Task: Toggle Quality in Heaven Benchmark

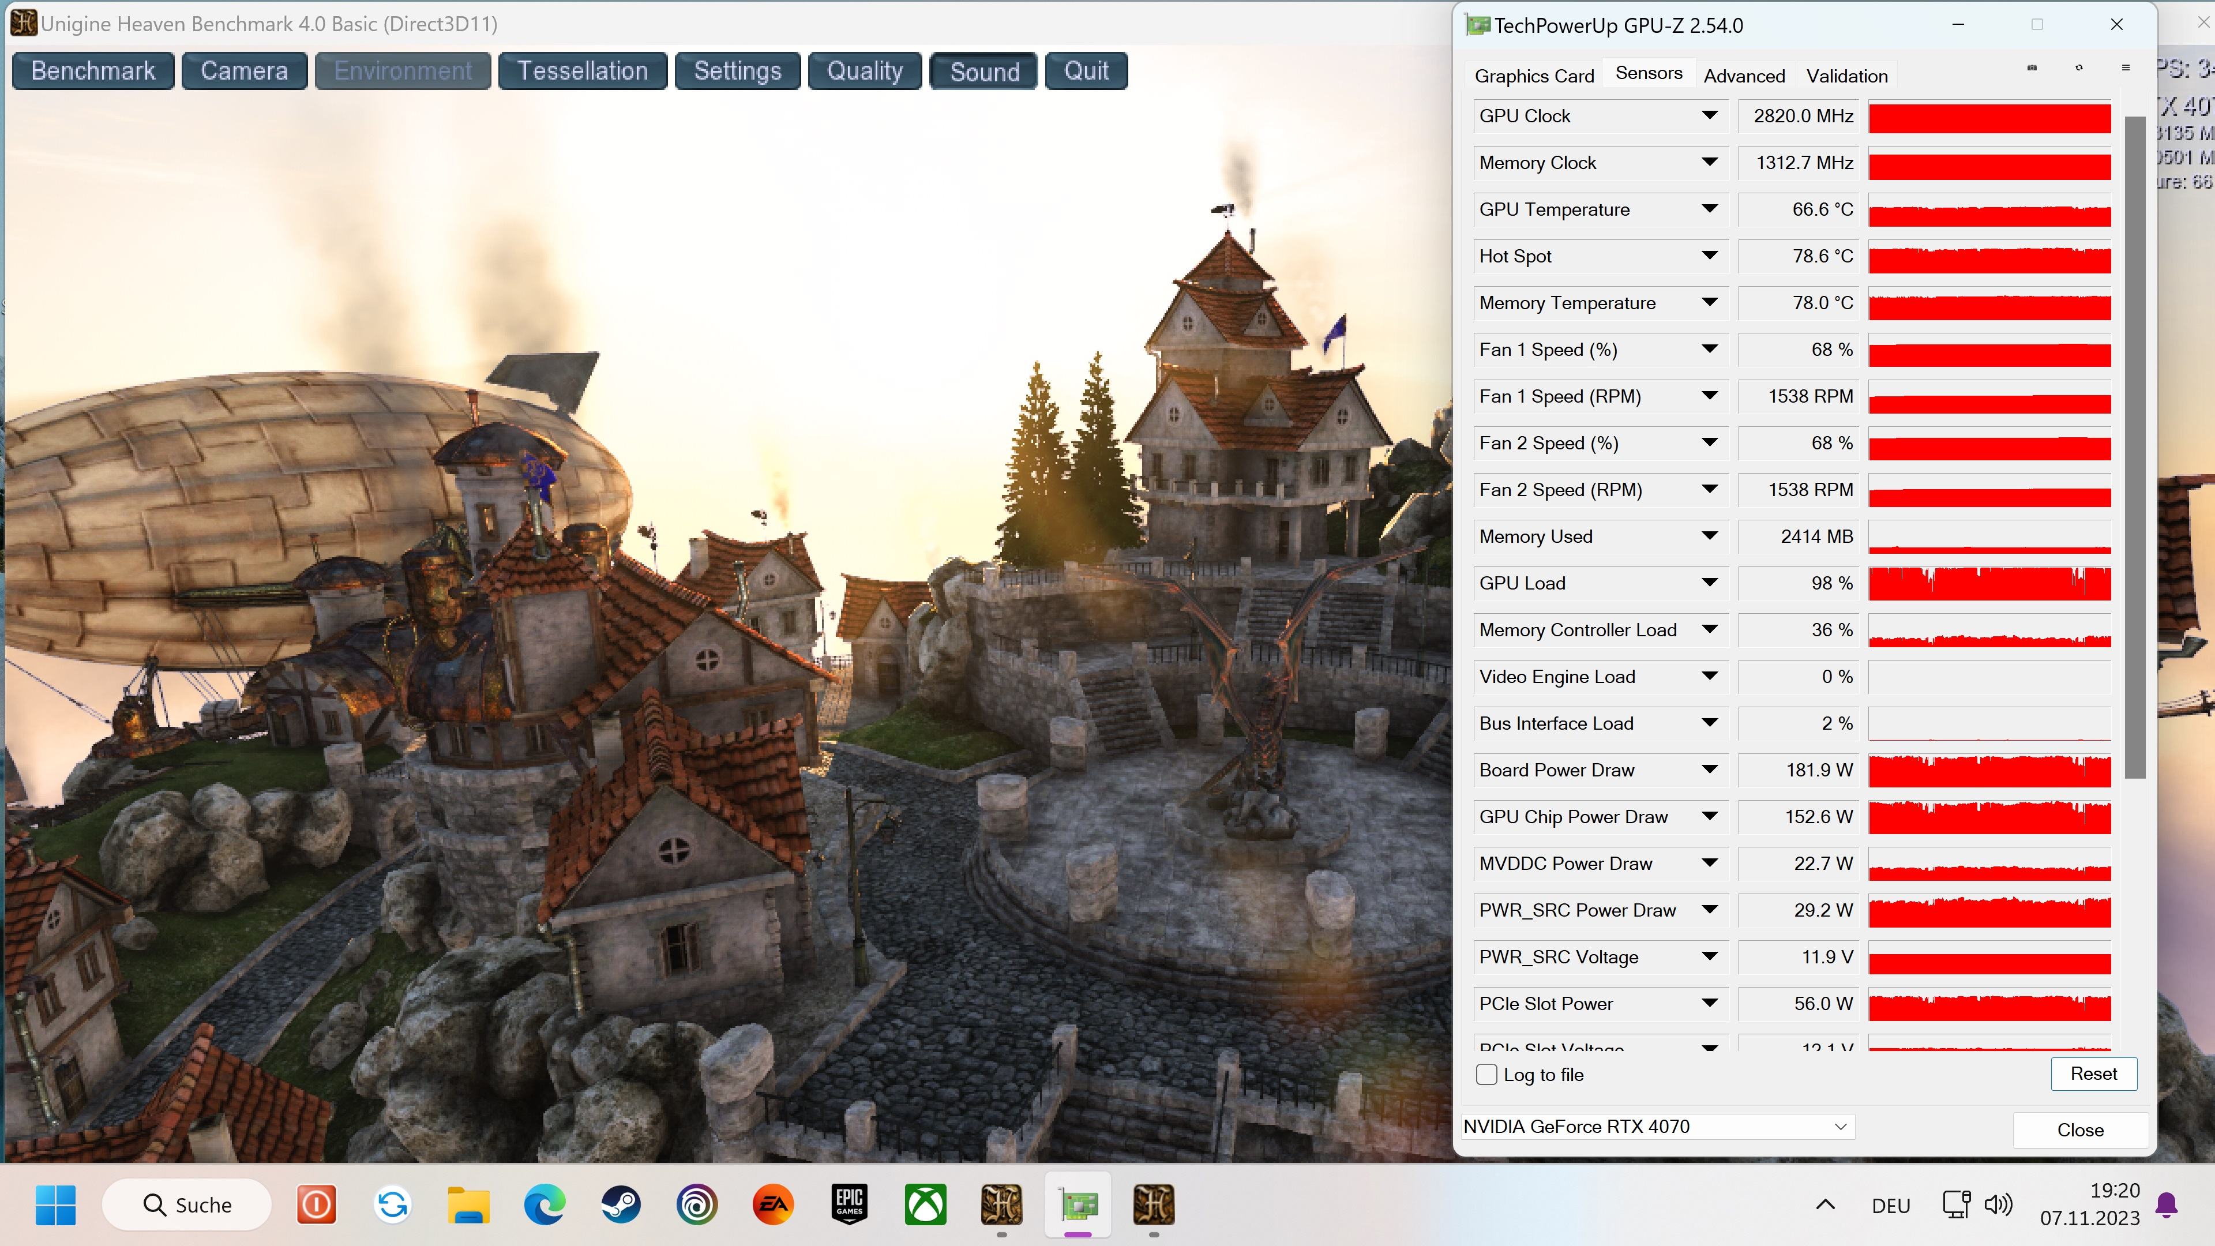Action: click(865, 70)
